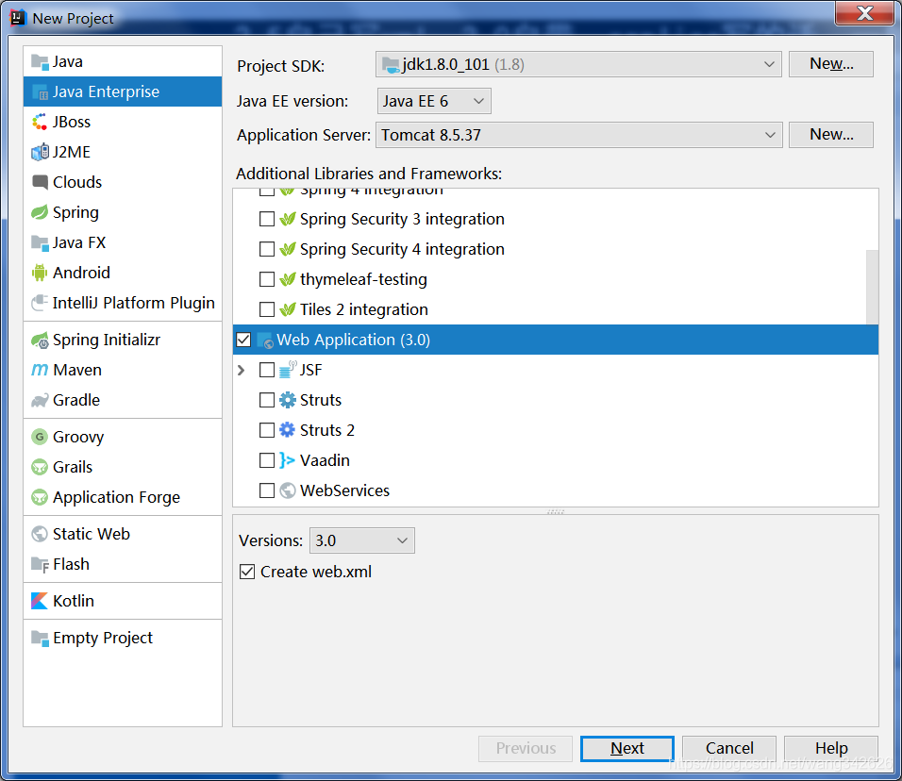This screenshot has width=902, height=781.
Task: Check the thymeleaf-testing checkbox
Action: [x=267, y=279]
